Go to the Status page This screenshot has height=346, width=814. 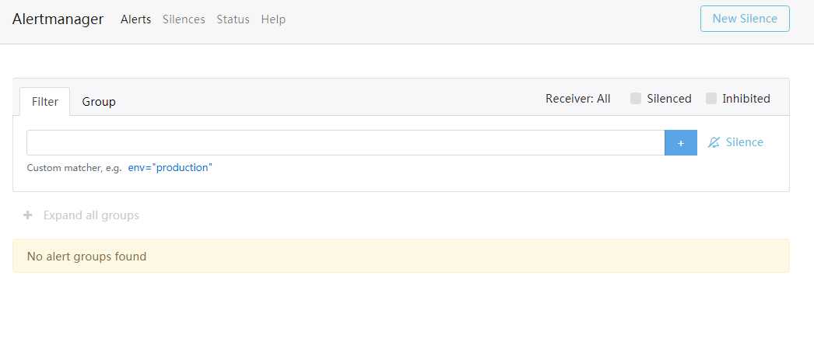(233, 19)
